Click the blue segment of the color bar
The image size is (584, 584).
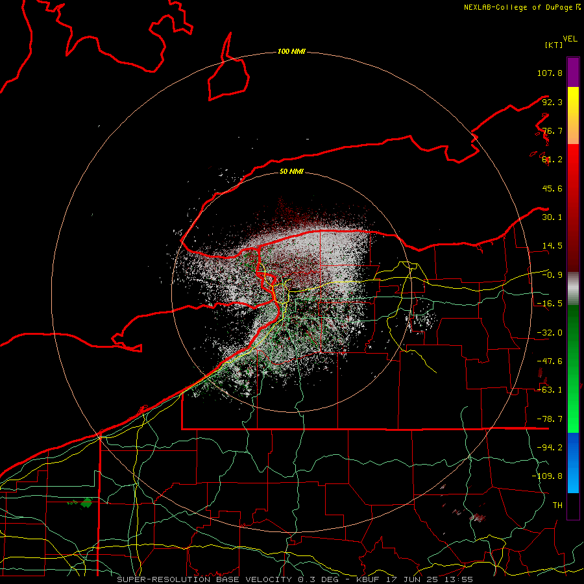573,463
